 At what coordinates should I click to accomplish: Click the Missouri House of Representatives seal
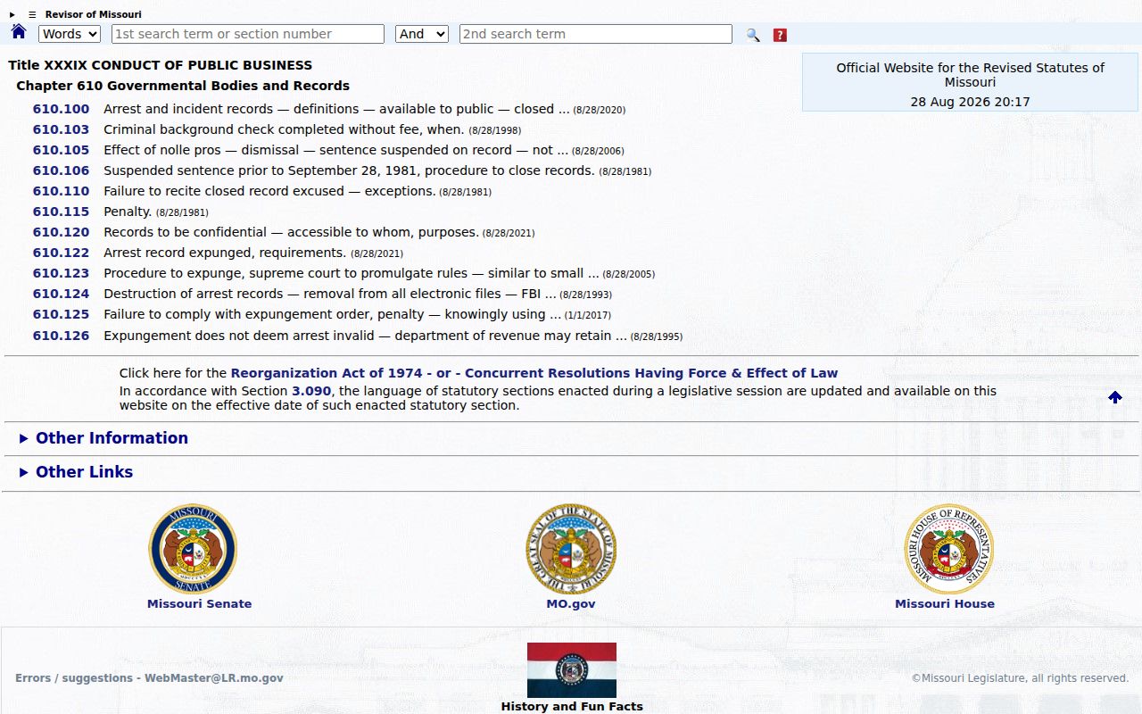point(949,549)
